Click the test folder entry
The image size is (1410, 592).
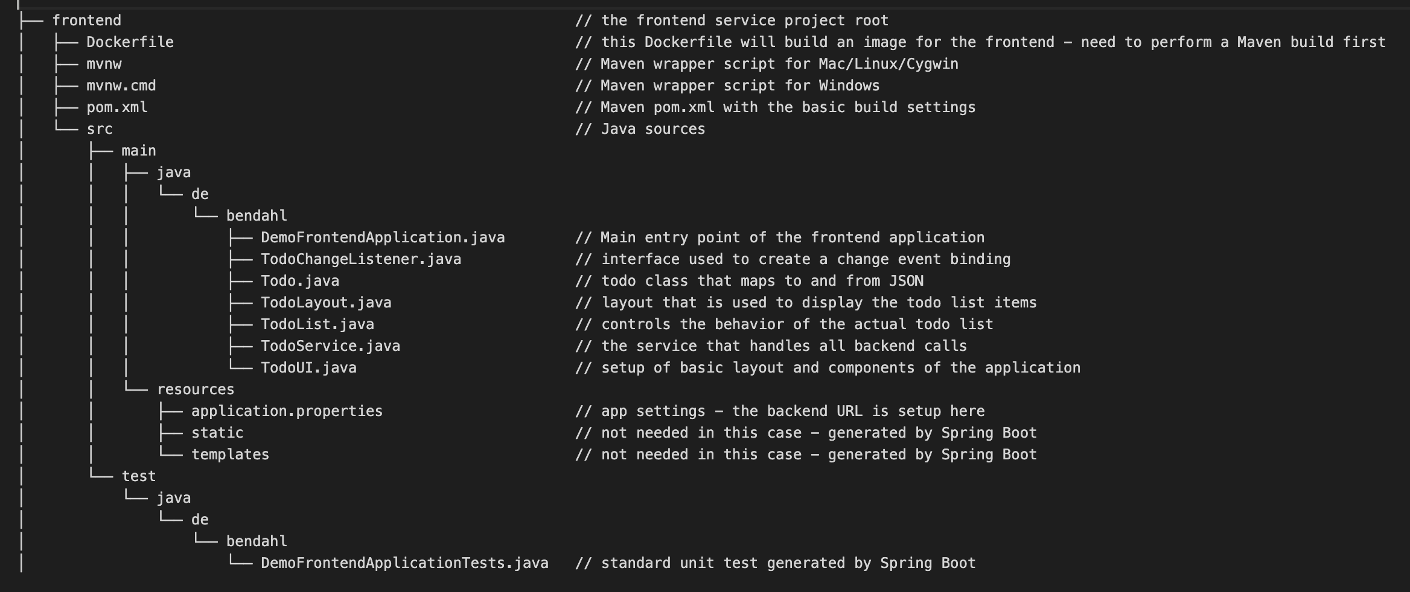tap(139, 476)
